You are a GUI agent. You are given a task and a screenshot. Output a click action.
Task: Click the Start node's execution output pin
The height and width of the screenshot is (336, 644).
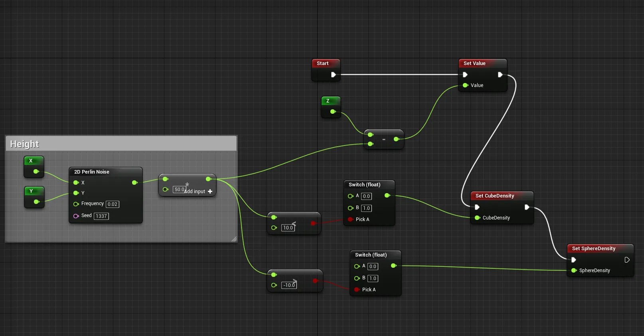coord(333,75)
